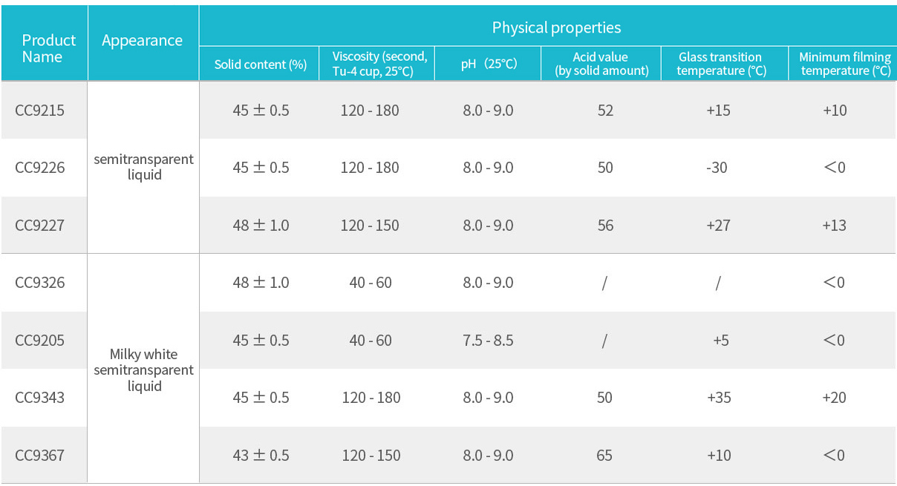The height and width of the screenshot is (486, 897).
Task: Click product name CC9215
Action: (x=40, y=111)
